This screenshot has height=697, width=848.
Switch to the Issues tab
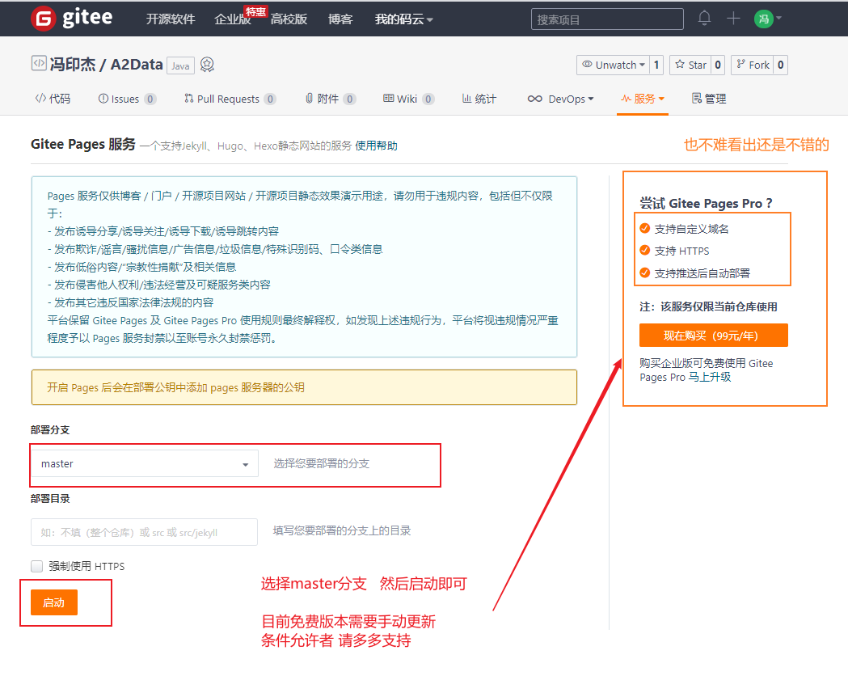click(127, 99)
